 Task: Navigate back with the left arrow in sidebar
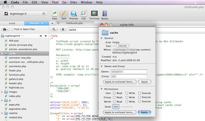click(41, 36)
